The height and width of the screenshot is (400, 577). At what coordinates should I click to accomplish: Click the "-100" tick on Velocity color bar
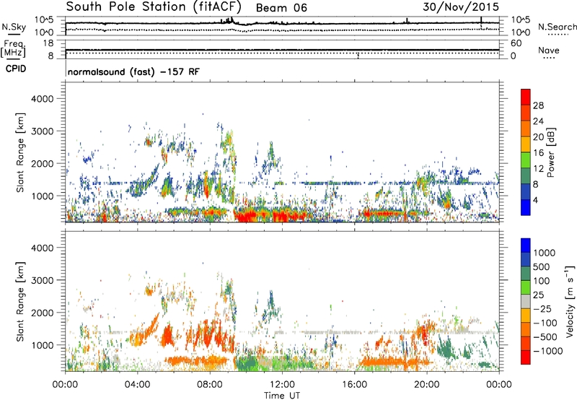click(x=545, y=323)
